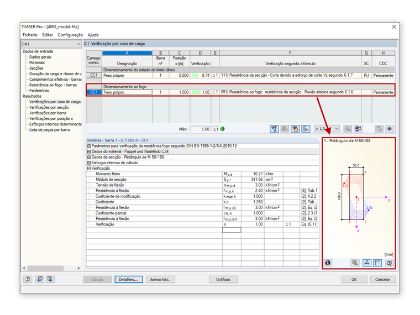The height and width of the screenshot is (315, 420).
Task: Click the tree panel horizontal scrollbar
Action: pyautogui.click(x=45, y=268)
